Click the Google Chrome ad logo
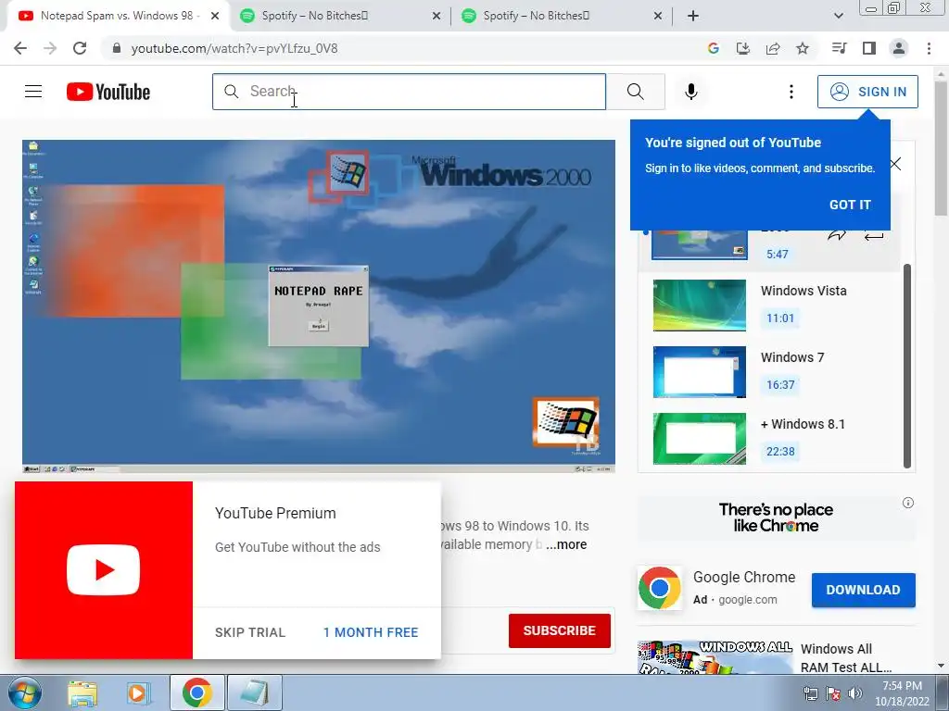 659,588
